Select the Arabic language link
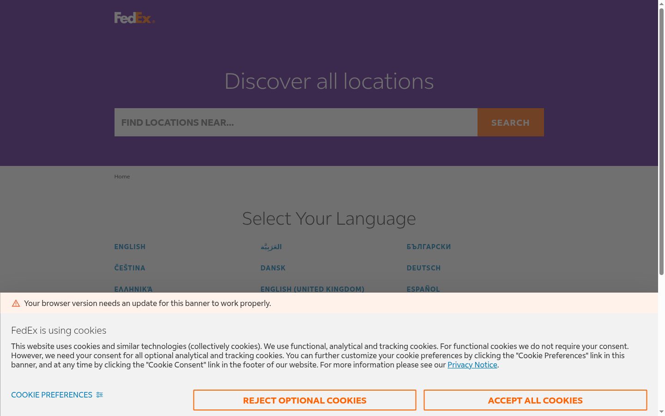This screenshot has width=665, height=416. pos(271,247)
